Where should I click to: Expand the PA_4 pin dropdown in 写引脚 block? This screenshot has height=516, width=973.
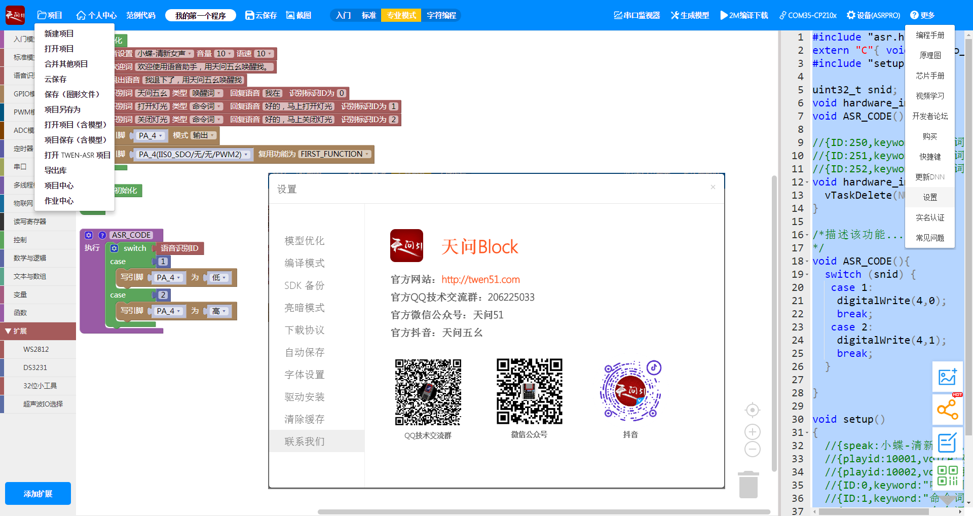pyautogui.click(x=169, y=277)
